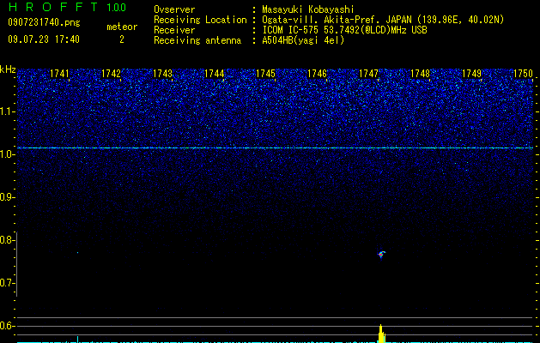
Task: Select the 1745 time axis label
Action: tap(266, 74)
